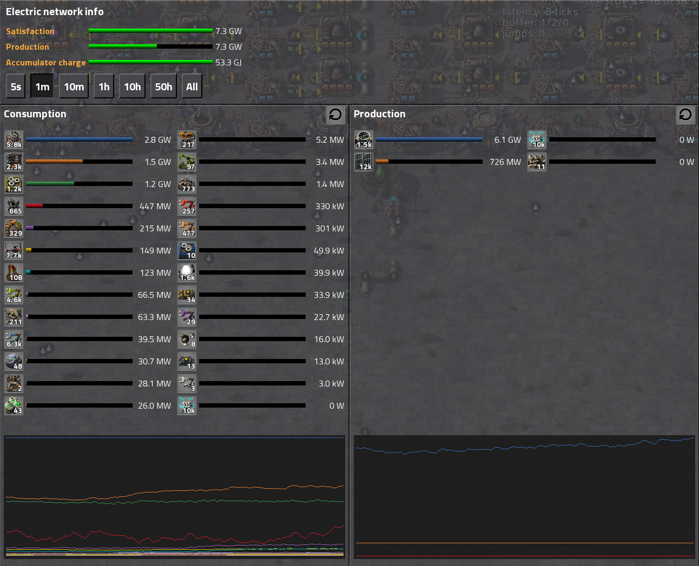Select the 5s time range
Screen dimensions: 699x566
pyautogui.click(x=16, y=86)
